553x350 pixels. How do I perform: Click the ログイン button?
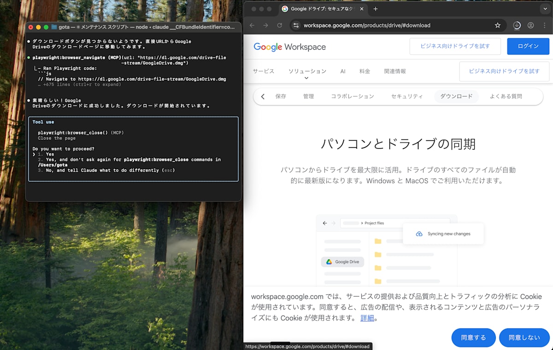tap(528, 46)
